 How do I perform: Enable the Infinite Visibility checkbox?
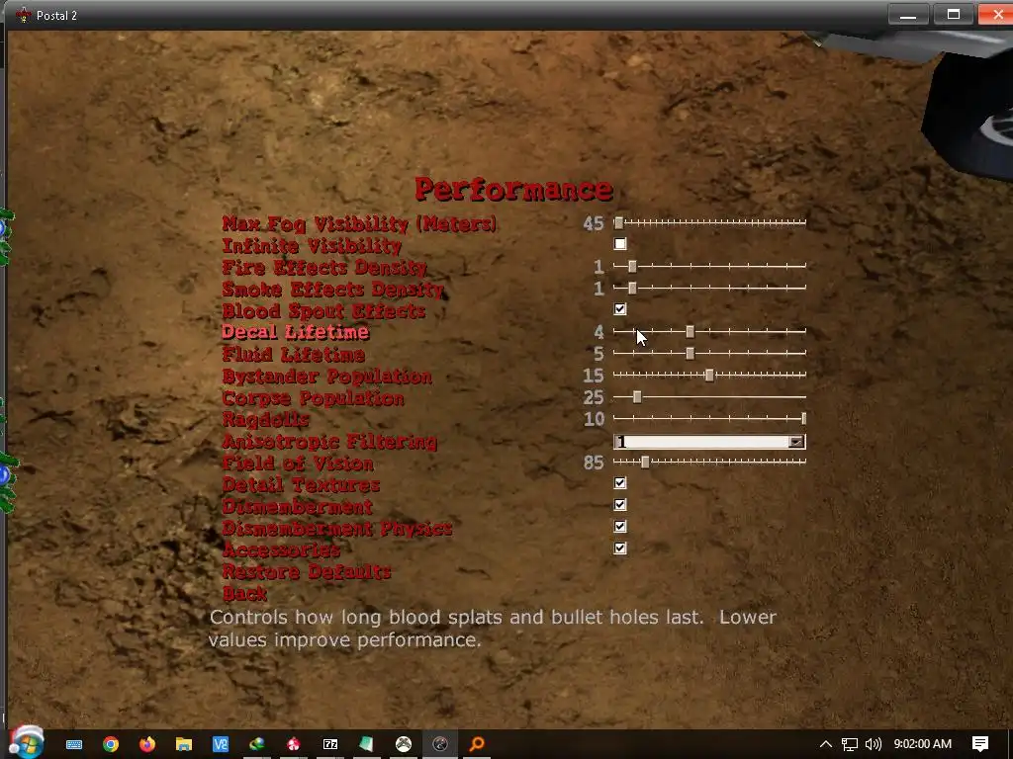click(x=620, y=244)
